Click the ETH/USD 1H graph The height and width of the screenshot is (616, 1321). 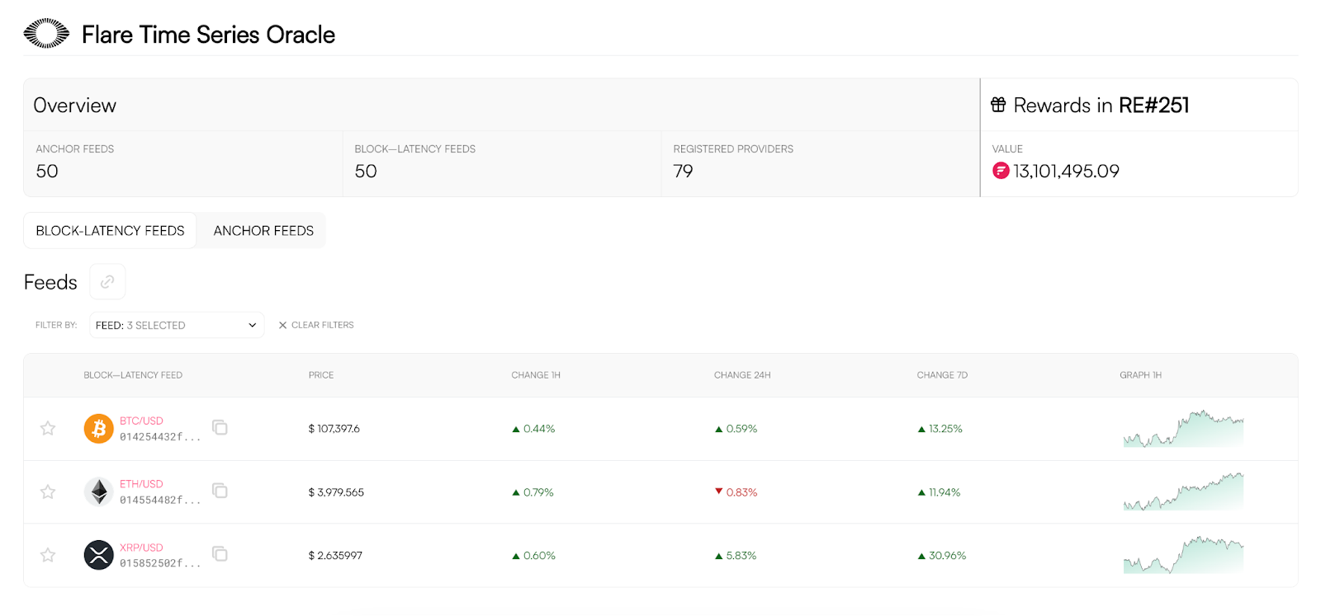[1183, 491]
